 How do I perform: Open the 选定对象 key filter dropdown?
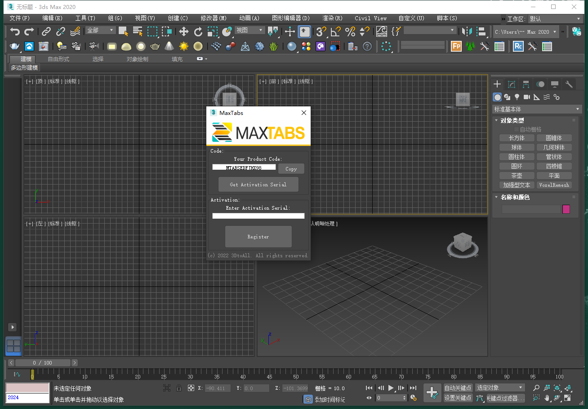[500, 387]
